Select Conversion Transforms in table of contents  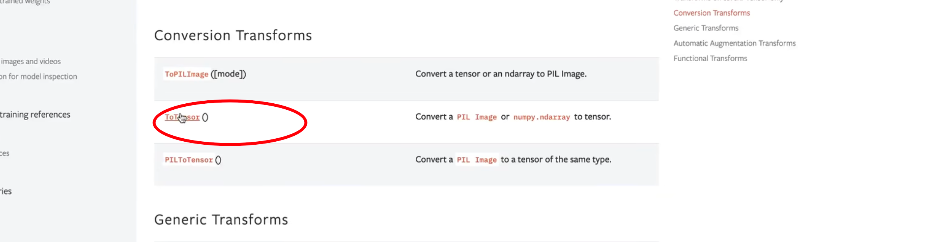(712, 13)
